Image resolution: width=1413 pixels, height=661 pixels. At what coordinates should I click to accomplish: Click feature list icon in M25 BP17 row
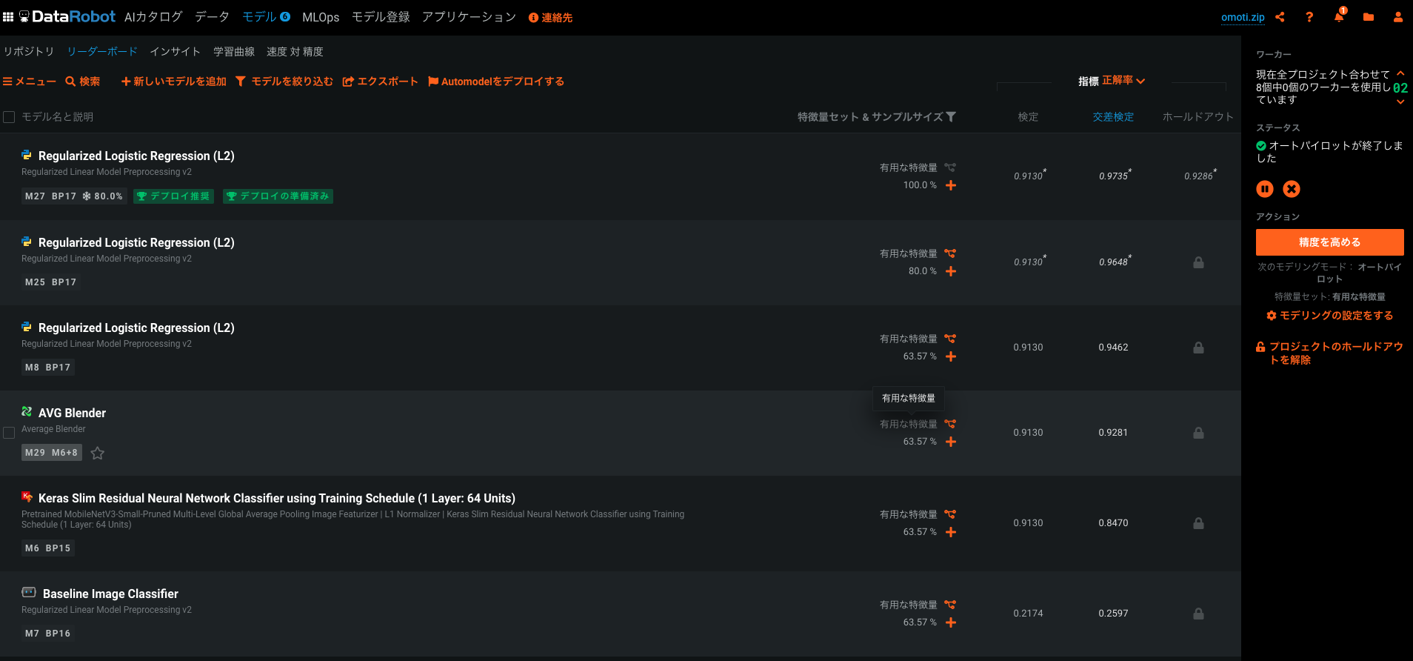(x=950, y=253)
